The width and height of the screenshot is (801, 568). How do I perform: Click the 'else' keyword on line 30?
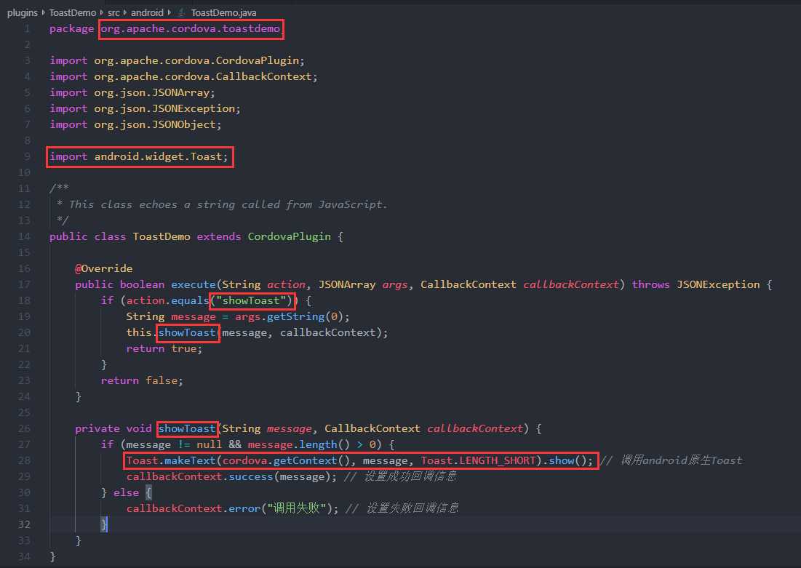point(126,492)
